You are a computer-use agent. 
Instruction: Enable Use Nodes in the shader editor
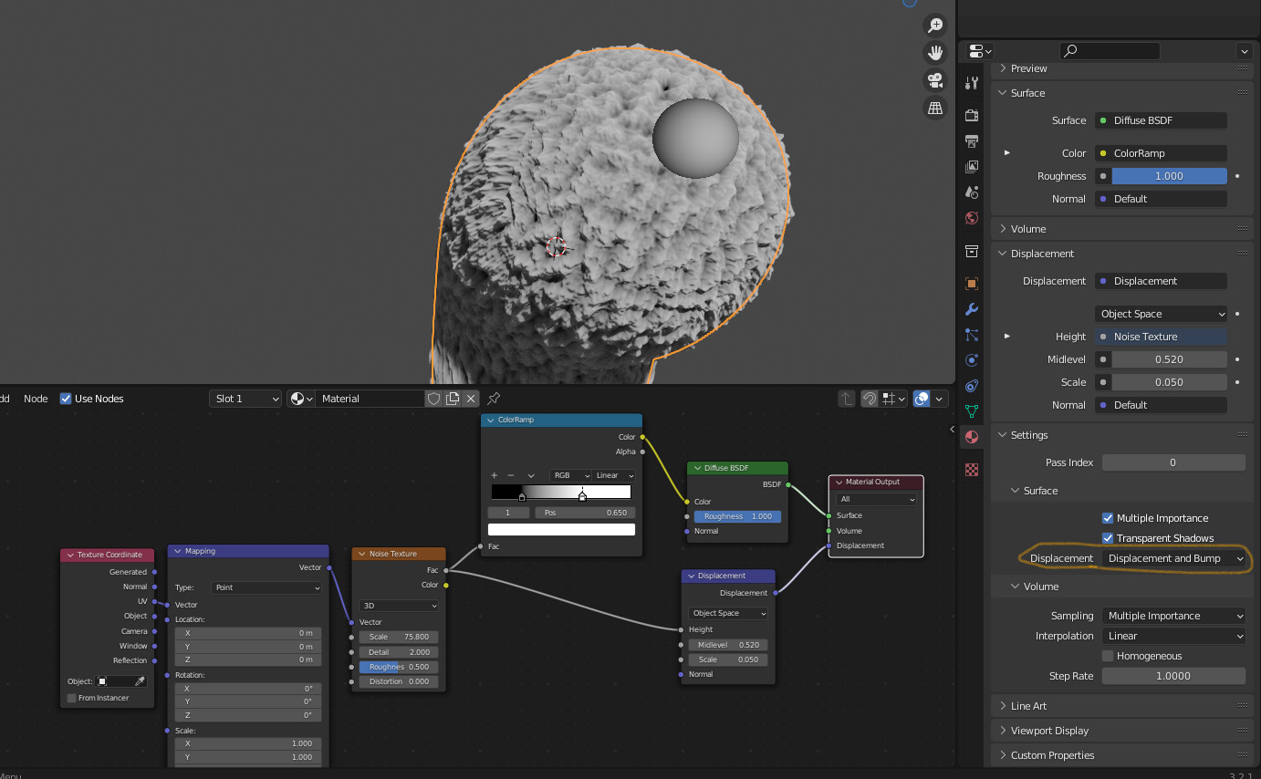(x=66, y=399)
